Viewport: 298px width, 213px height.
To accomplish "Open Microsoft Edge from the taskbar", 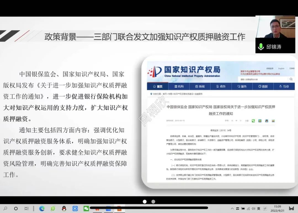I will tap(42, 209).
